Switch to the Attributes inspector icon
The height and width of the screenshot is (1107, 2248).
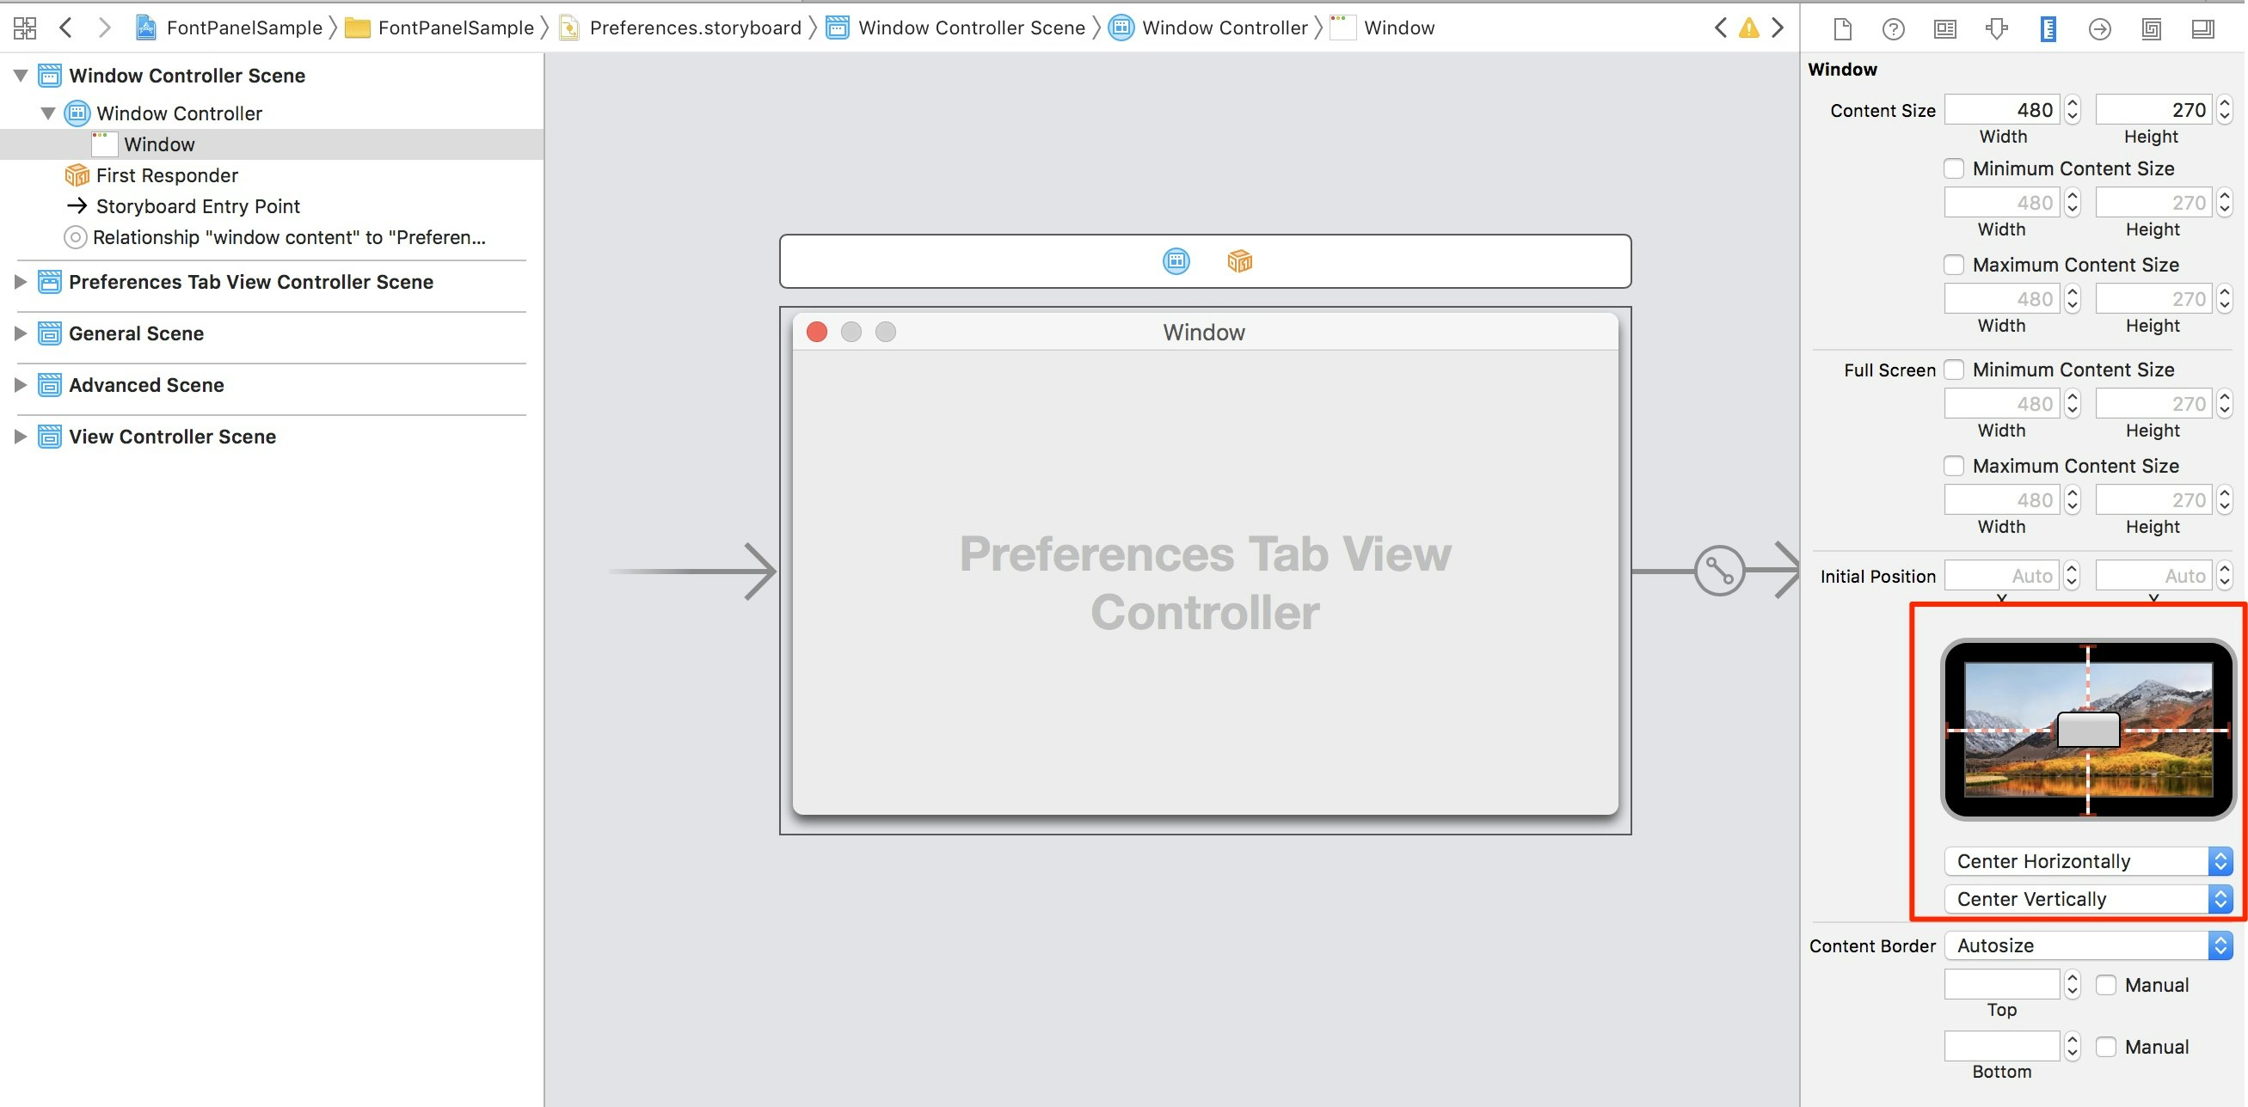point(1997,28)
